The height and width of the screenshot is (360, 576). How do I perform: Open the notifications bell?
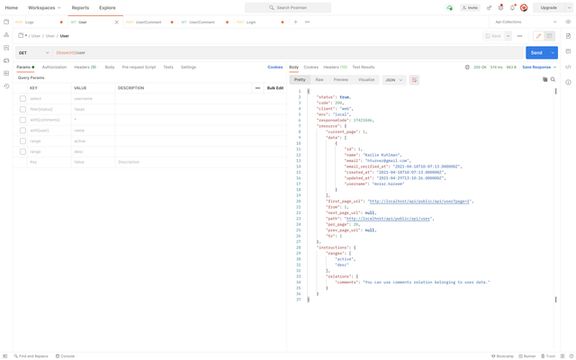(512, 8)
